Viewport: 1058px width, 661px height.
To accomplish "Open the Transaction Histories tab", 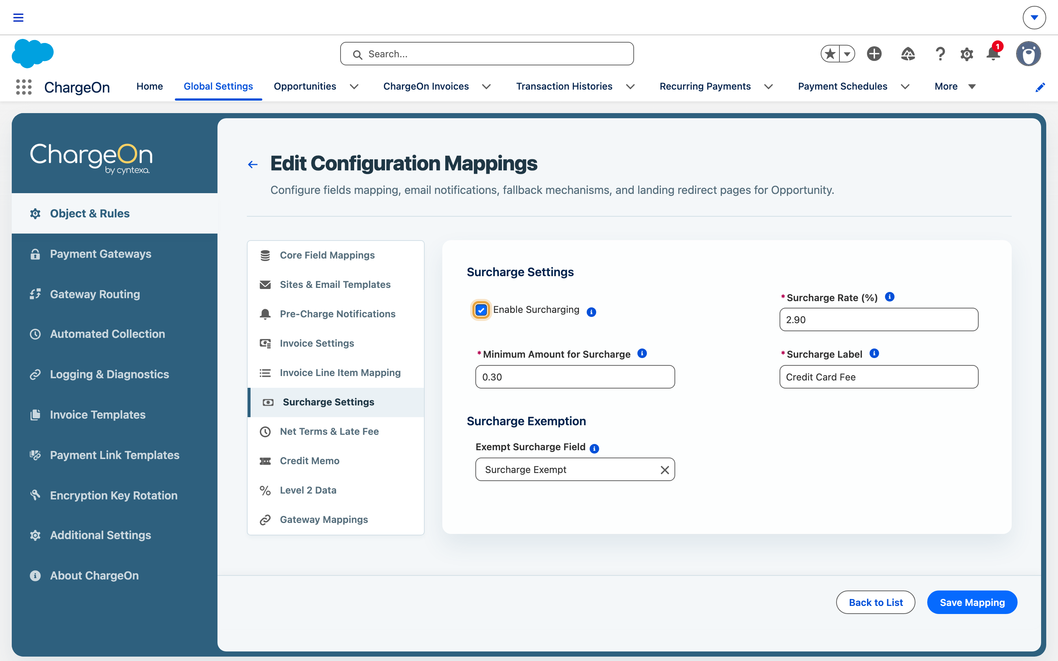I will coord(564,86).
